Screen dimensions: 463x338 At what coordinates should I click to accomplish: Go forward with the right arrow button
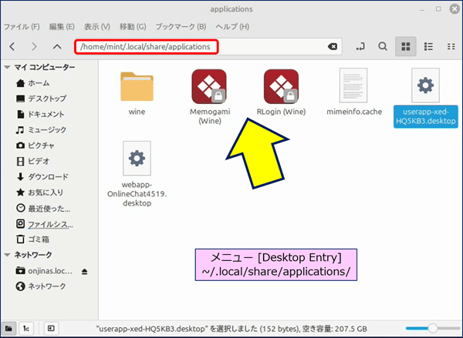(x=34, y=46)
